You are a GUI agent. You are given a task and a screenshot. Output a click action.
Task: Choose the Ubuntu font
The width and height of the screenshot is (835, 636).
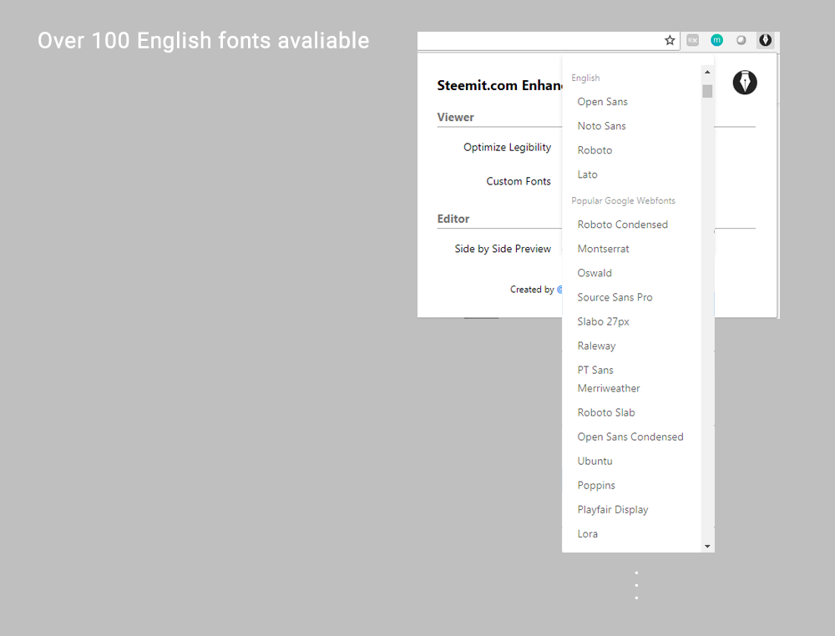[595, 462]
